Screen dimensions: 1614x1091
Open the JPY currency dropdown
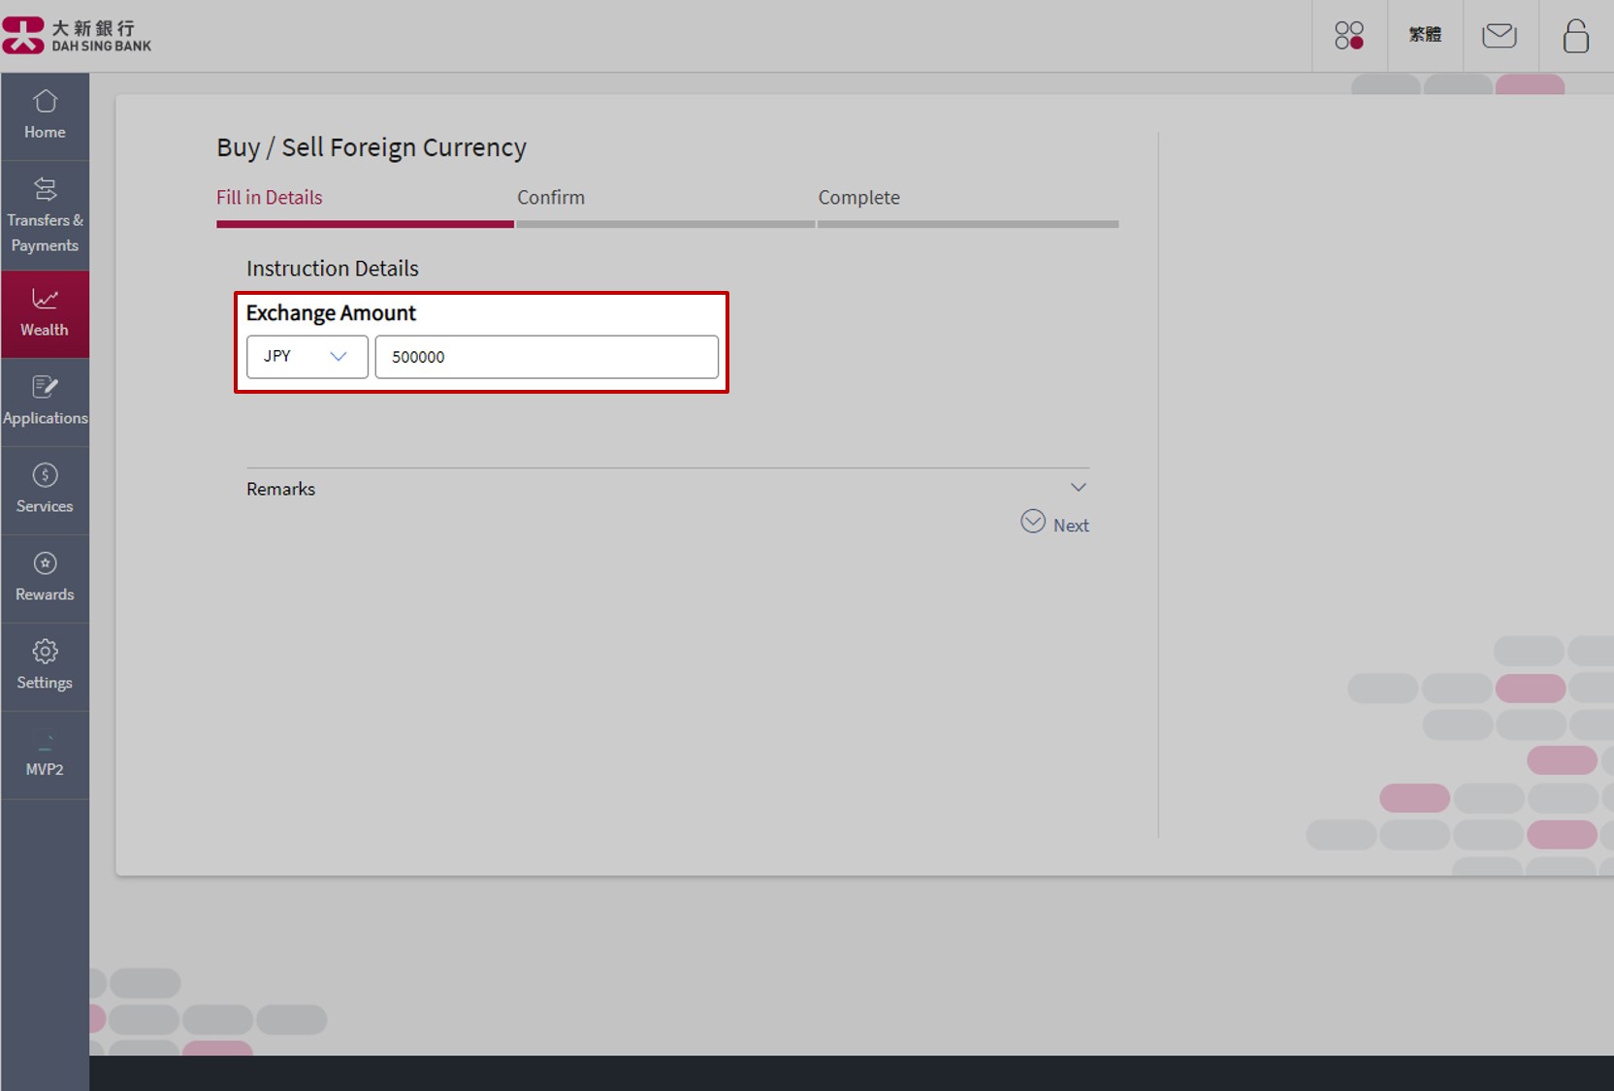(x=307, y=357)
